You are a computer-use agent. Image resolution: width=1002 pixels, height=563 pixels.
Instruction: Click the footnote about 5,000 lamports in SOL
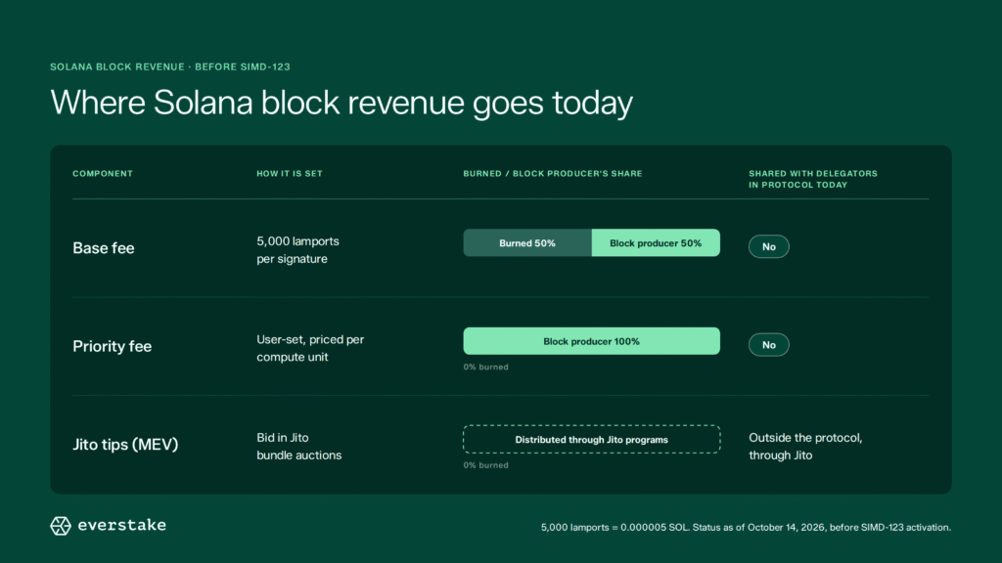[x=746, y=527]
